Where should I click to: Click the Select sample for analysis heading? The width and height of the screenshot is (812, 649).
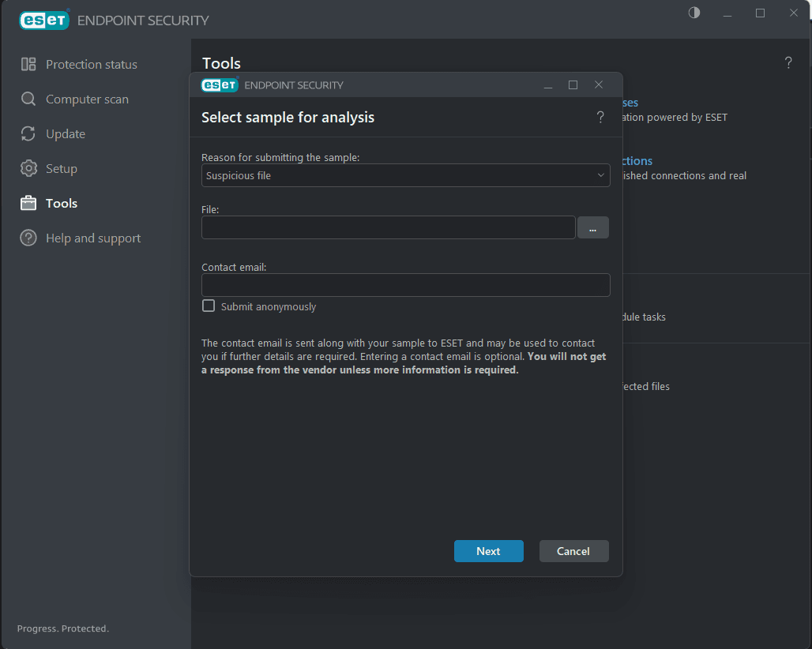[288, 118]
